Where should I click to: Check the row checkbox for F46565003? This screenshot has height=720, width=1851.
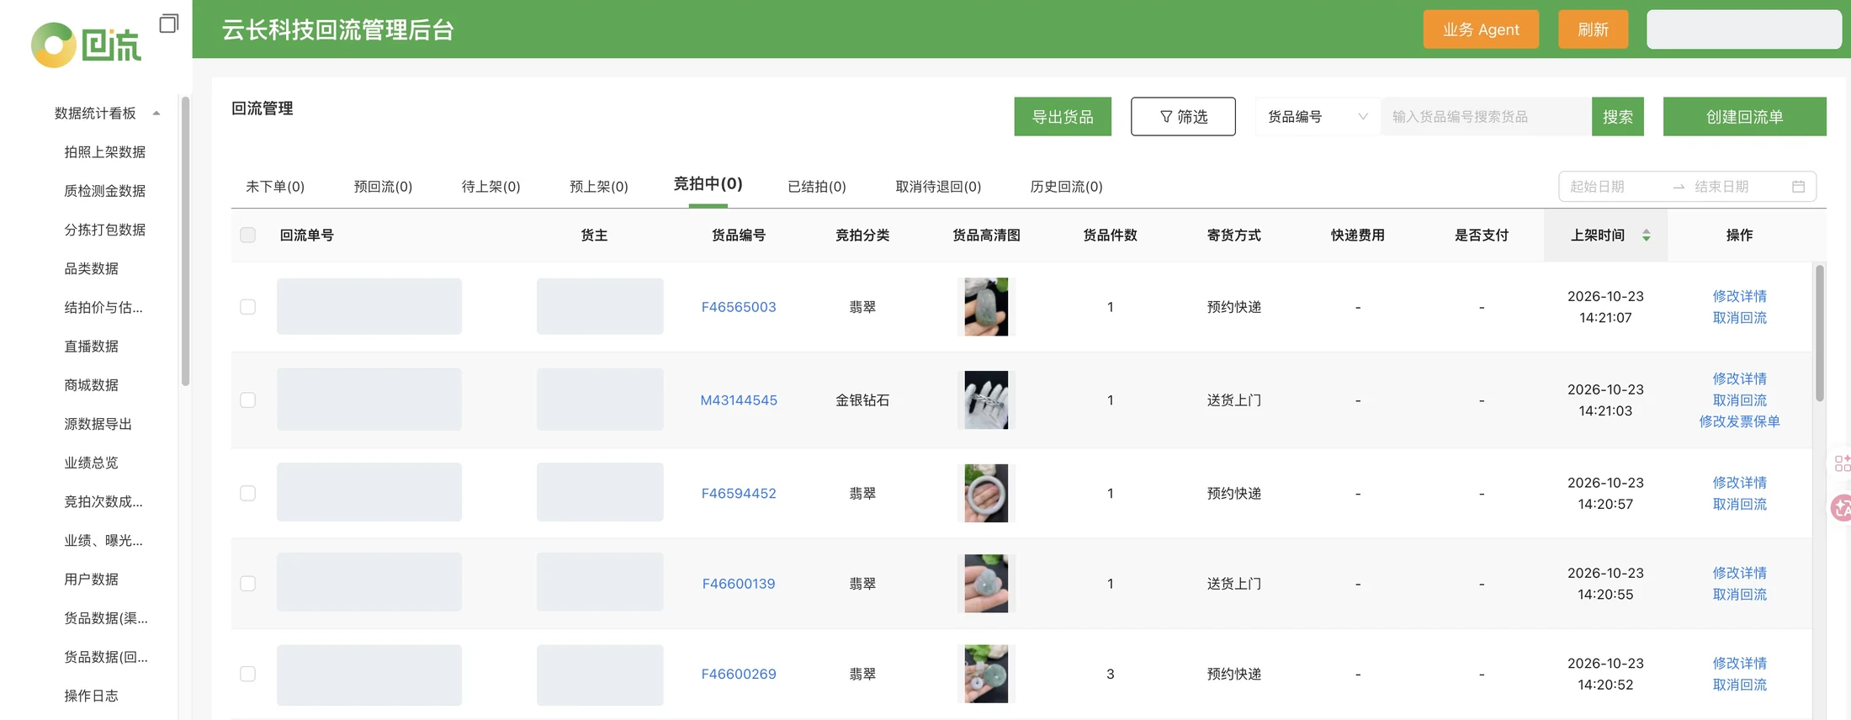pos(247,307)
